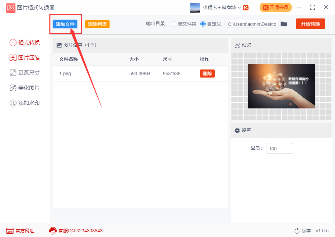Click the 添加文件 add file button
This screenshot has width=335, height=237.
tap(65, 24)
